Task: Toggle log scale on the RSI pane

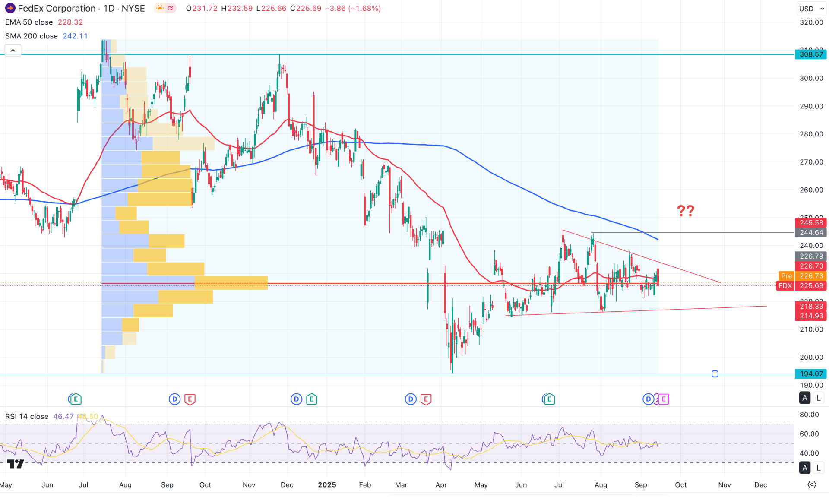Action: tap(818, 468)
